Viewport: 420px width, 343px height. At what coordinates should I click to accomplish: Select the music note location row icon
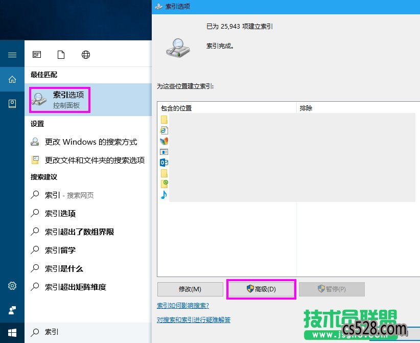coord(164,195)
